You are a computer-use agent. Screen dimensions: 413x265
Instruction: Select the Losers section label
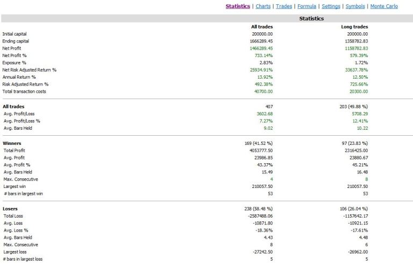(x=10, y=209)
